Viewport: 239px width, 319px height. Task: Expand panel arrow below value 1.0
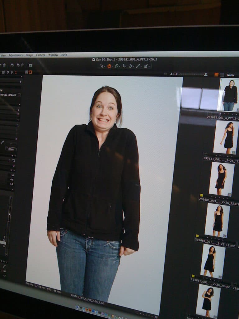click(12, 190)
